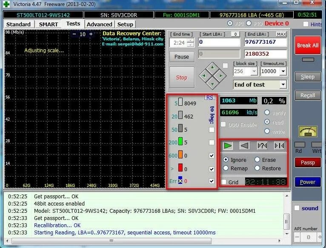The image size is (326, 248).
Task: Open the End of test dropdown
Action: click(283, 85)
